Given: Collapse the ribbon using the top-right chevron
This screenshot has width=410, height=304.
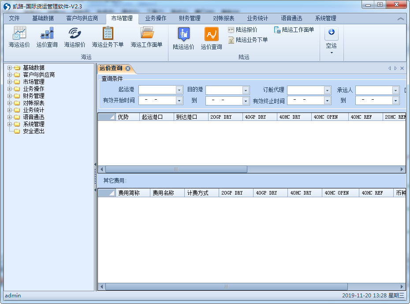Looking at the screenshot, I should click(400, 19).
